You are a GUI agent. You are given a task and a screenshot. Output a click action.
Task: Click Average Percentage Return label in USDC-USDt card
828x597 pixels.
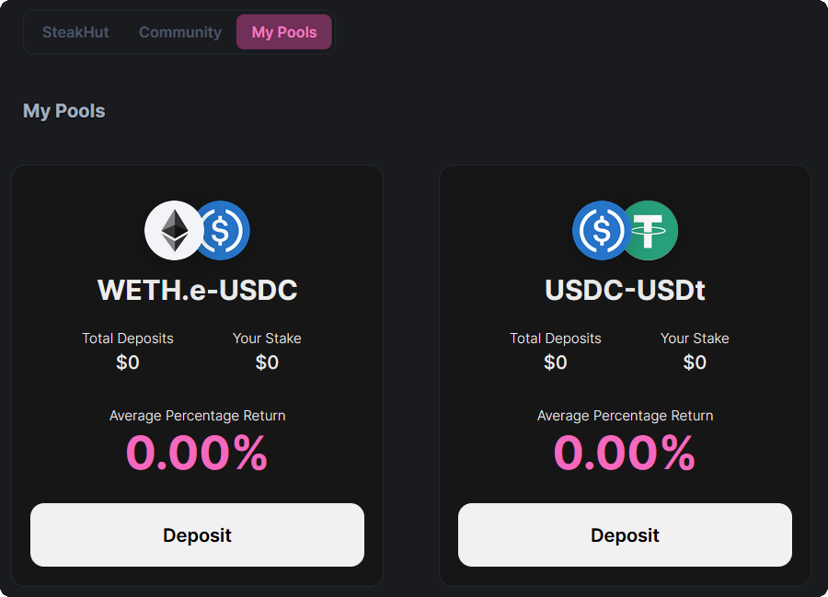pos(626,416)
